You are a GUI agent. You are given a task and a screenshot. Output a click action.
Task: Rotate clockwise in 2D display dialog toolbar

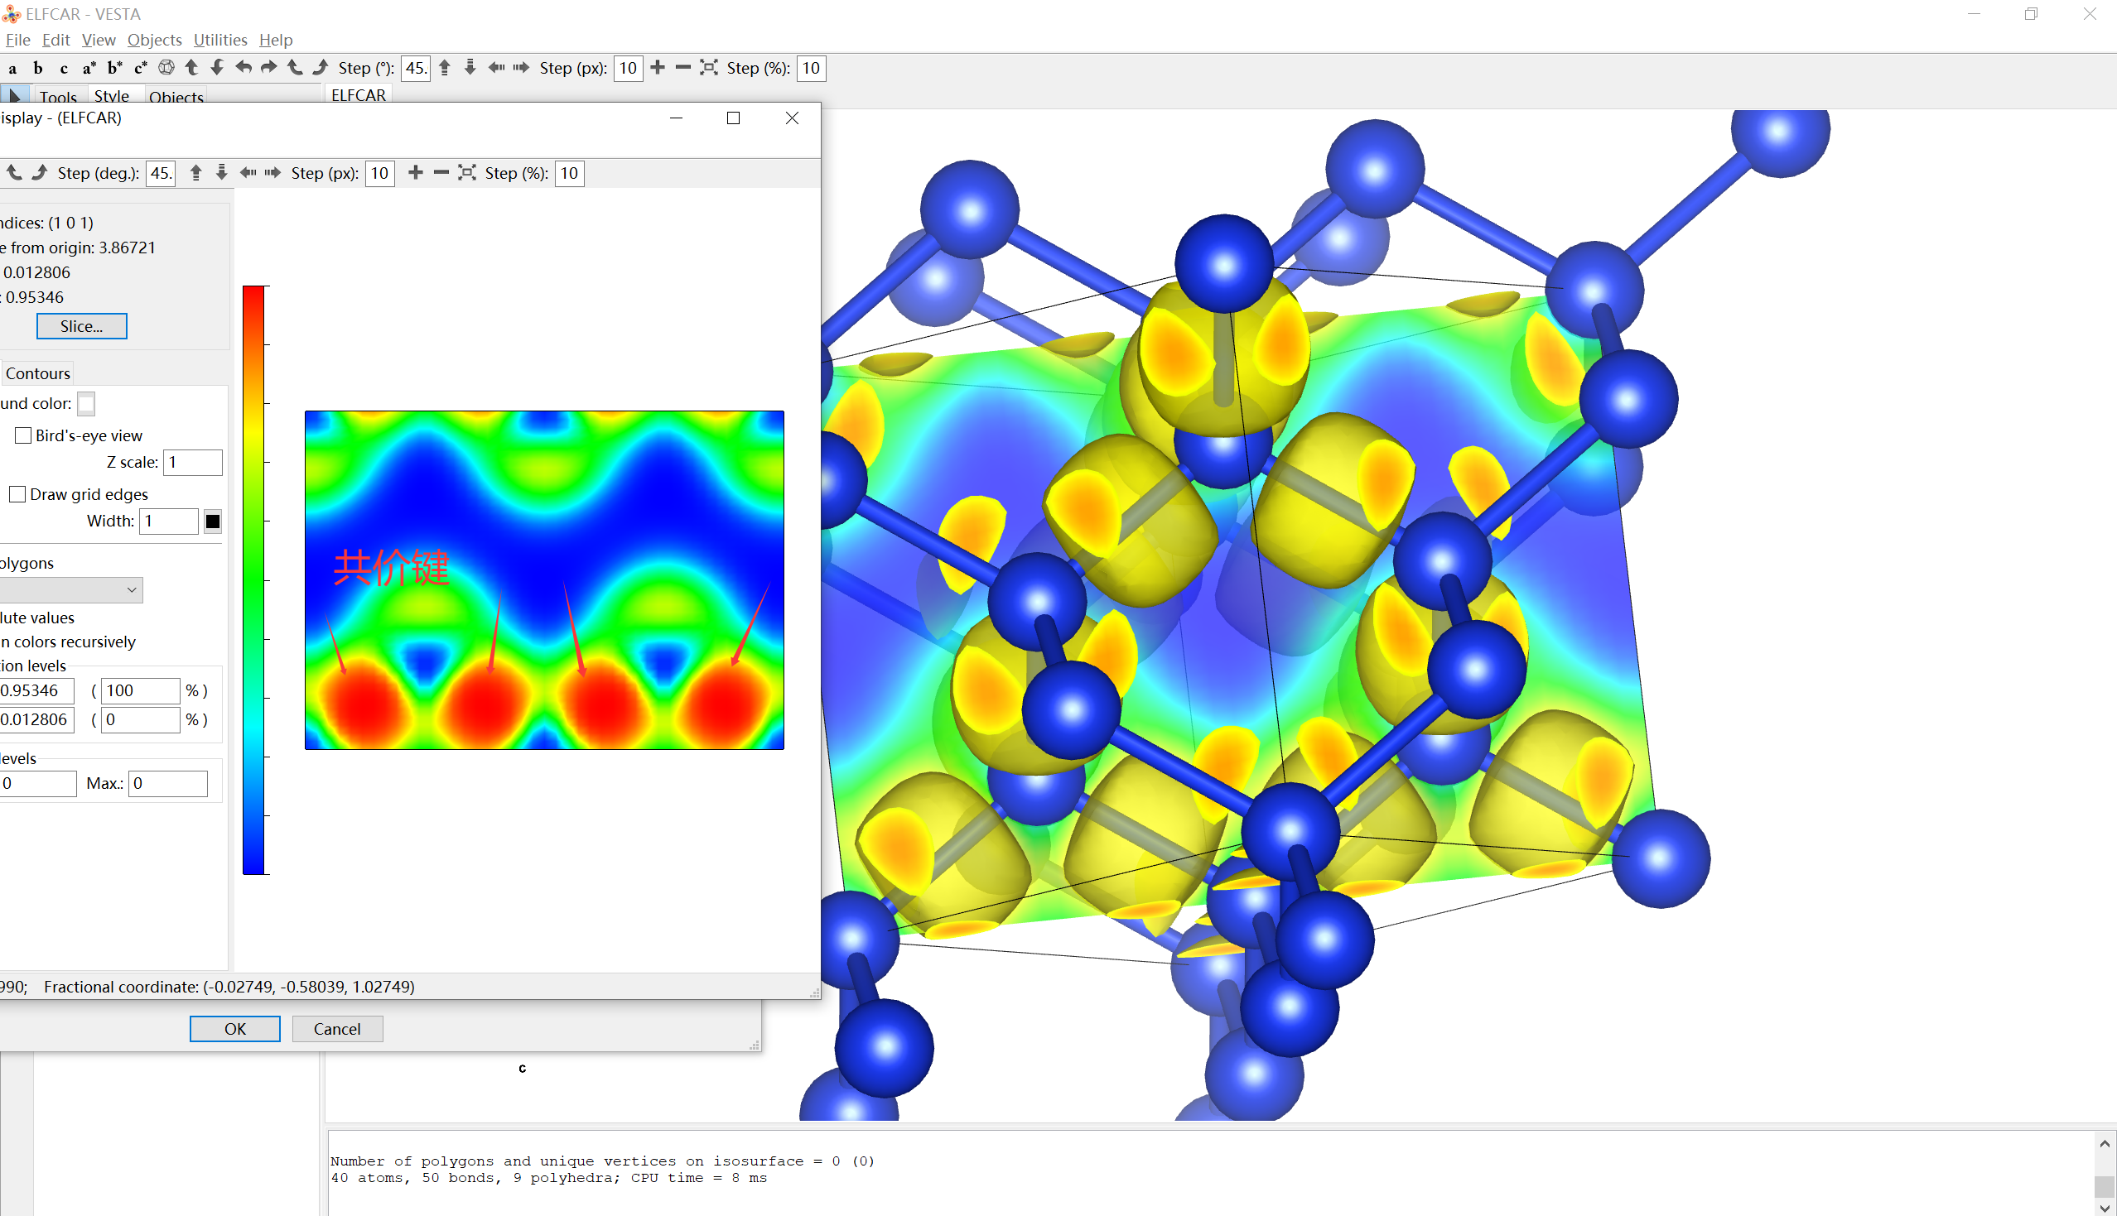[x=39, y=173]
